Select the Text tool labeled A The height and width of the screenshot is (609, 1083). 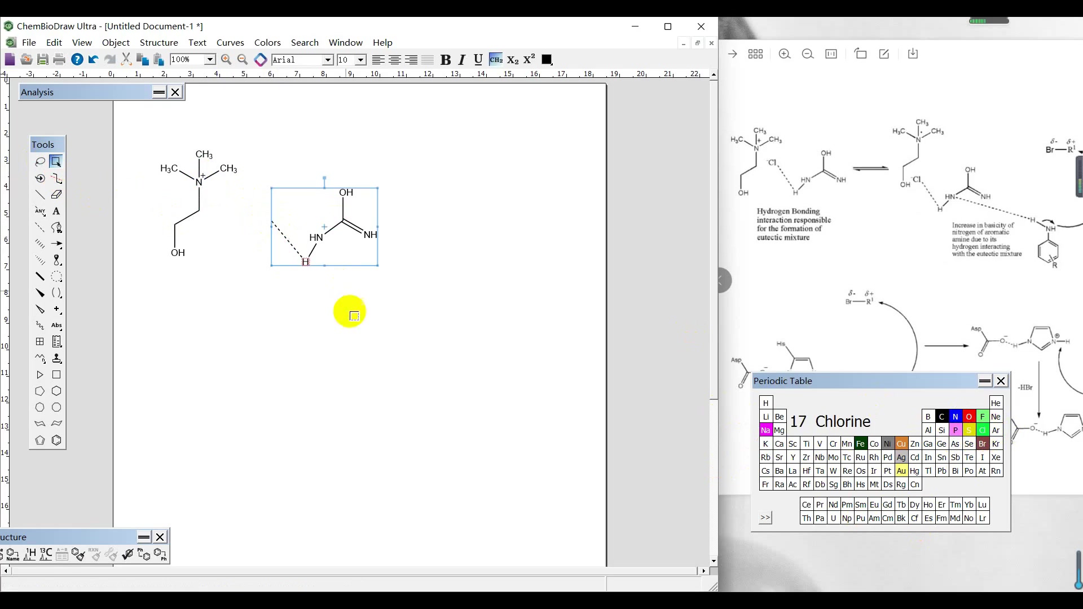tap(56, 211)
